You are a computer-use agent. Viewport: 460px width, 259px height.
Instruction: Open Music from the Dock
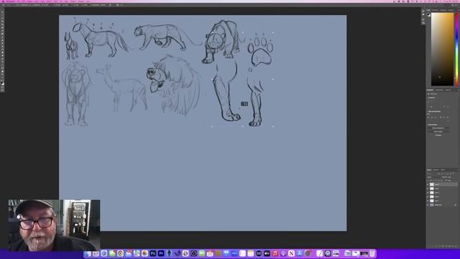point(275,253)
